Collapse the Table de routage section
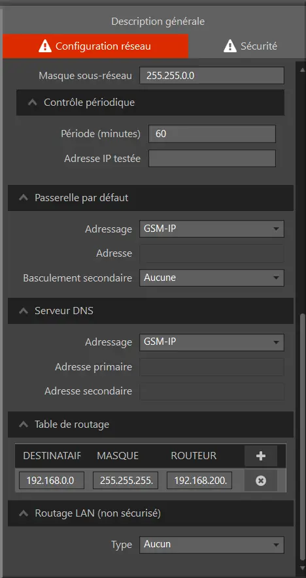The height and width of the screenshot is (578, 306). point(24,425)
